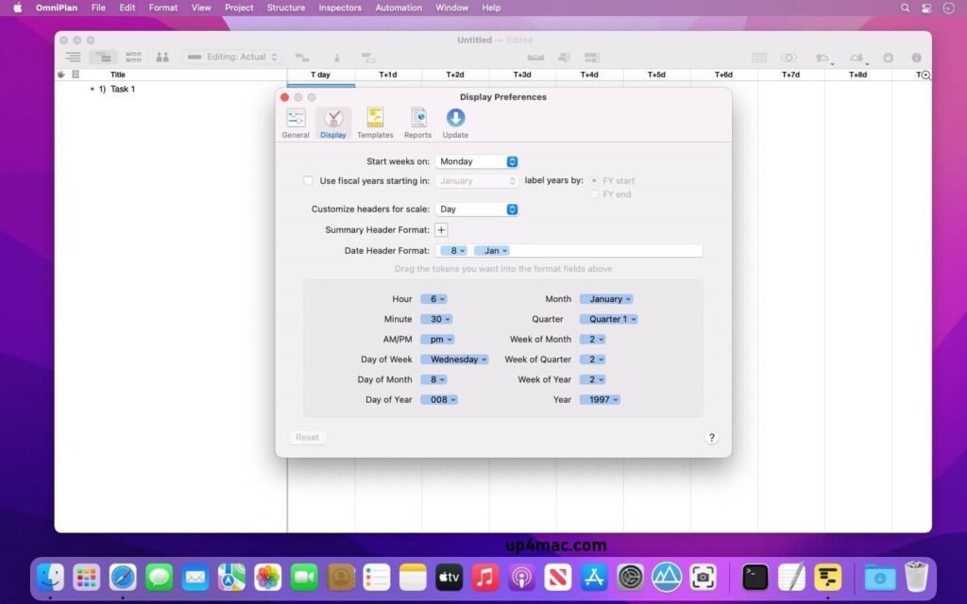
Task: Select the FY start radio button
Action: 594,180
